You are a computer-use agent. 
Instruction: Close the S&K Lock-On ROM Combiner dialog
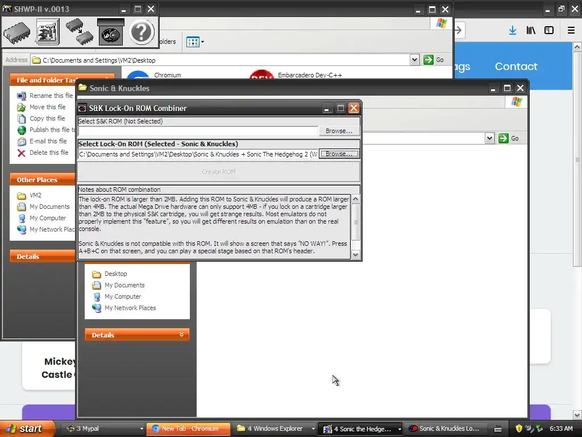click(354, 108)
